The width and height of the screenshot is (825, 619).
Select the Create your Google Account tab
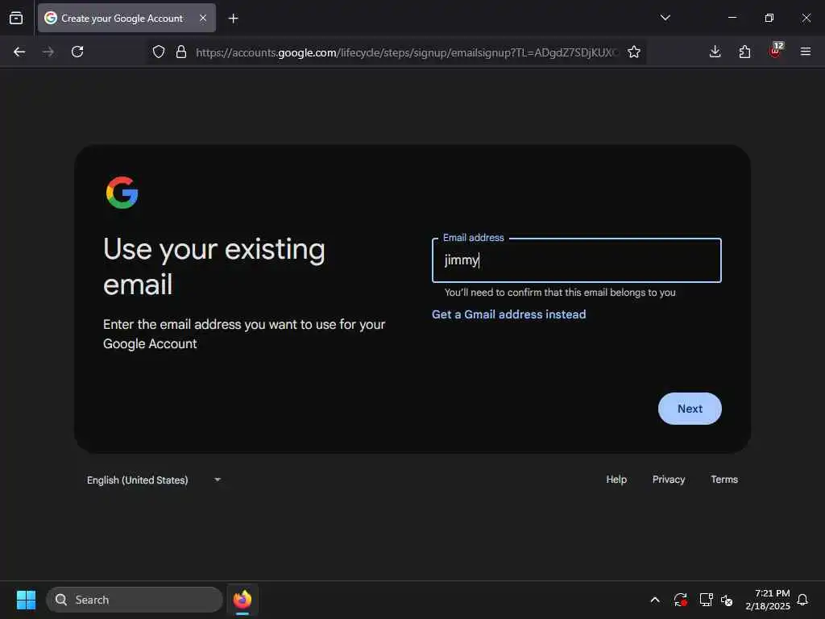126,18
